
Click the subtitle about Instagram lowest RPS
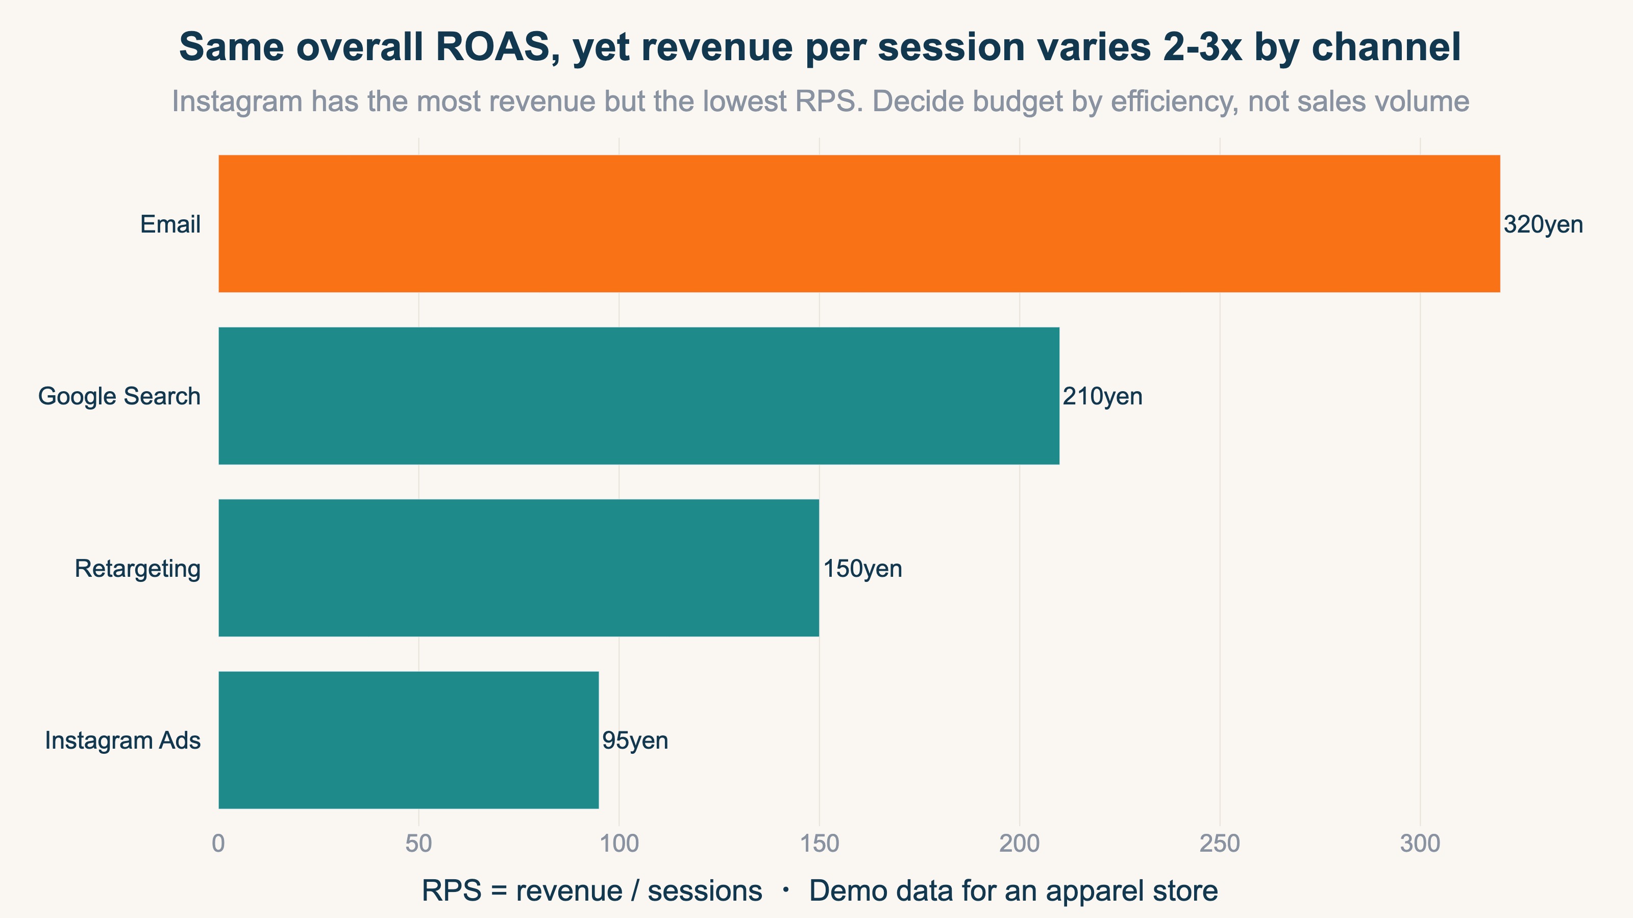click(x=820, y=101)
